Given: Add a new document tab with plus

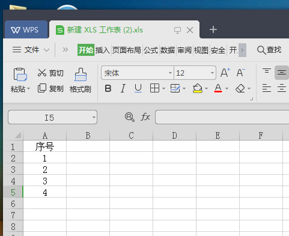Looking at the screenshot, I should pos(213,29).
